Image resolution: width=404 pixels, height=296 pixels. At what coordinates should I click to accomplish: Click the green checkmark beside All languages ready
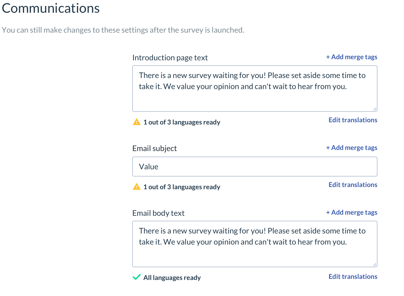[137, 277]
